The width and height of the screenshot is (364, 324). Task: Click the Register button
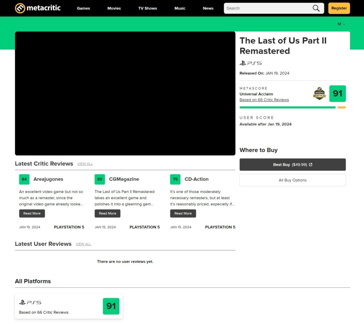point(339,8)
